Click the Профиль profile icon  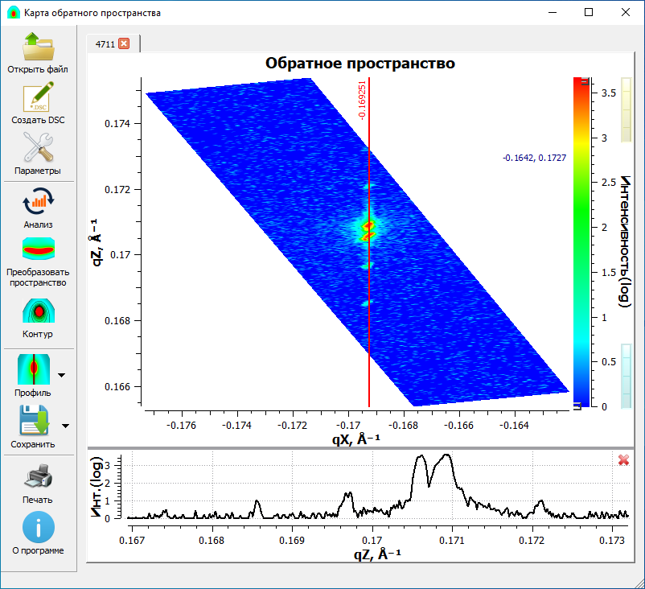(x=34, y=370)
